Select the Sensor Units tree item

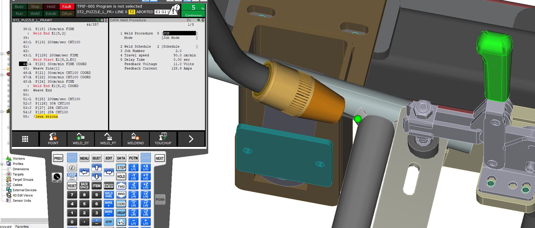[x=22, y=201]
